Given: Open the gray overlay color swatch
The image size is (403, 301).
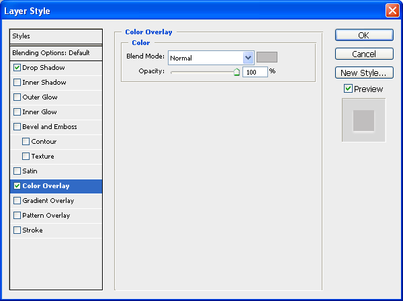Looking at the screenshot, I should pyautogui.click(x=267, y=57).
